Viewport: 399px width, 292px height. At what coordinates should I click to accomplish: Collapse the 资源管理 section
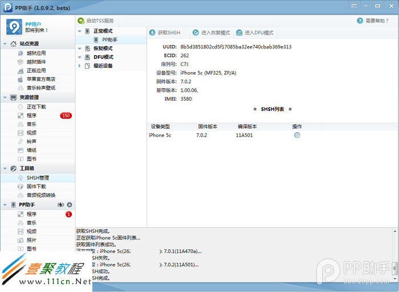point(5,97)
